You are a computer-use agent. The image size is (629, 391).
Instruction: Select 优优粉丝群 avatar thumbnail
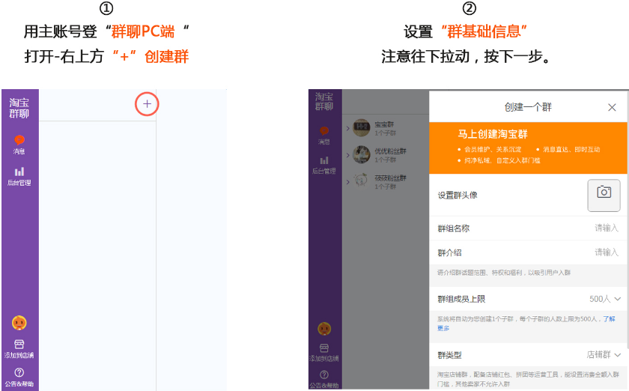pos(361,154)
